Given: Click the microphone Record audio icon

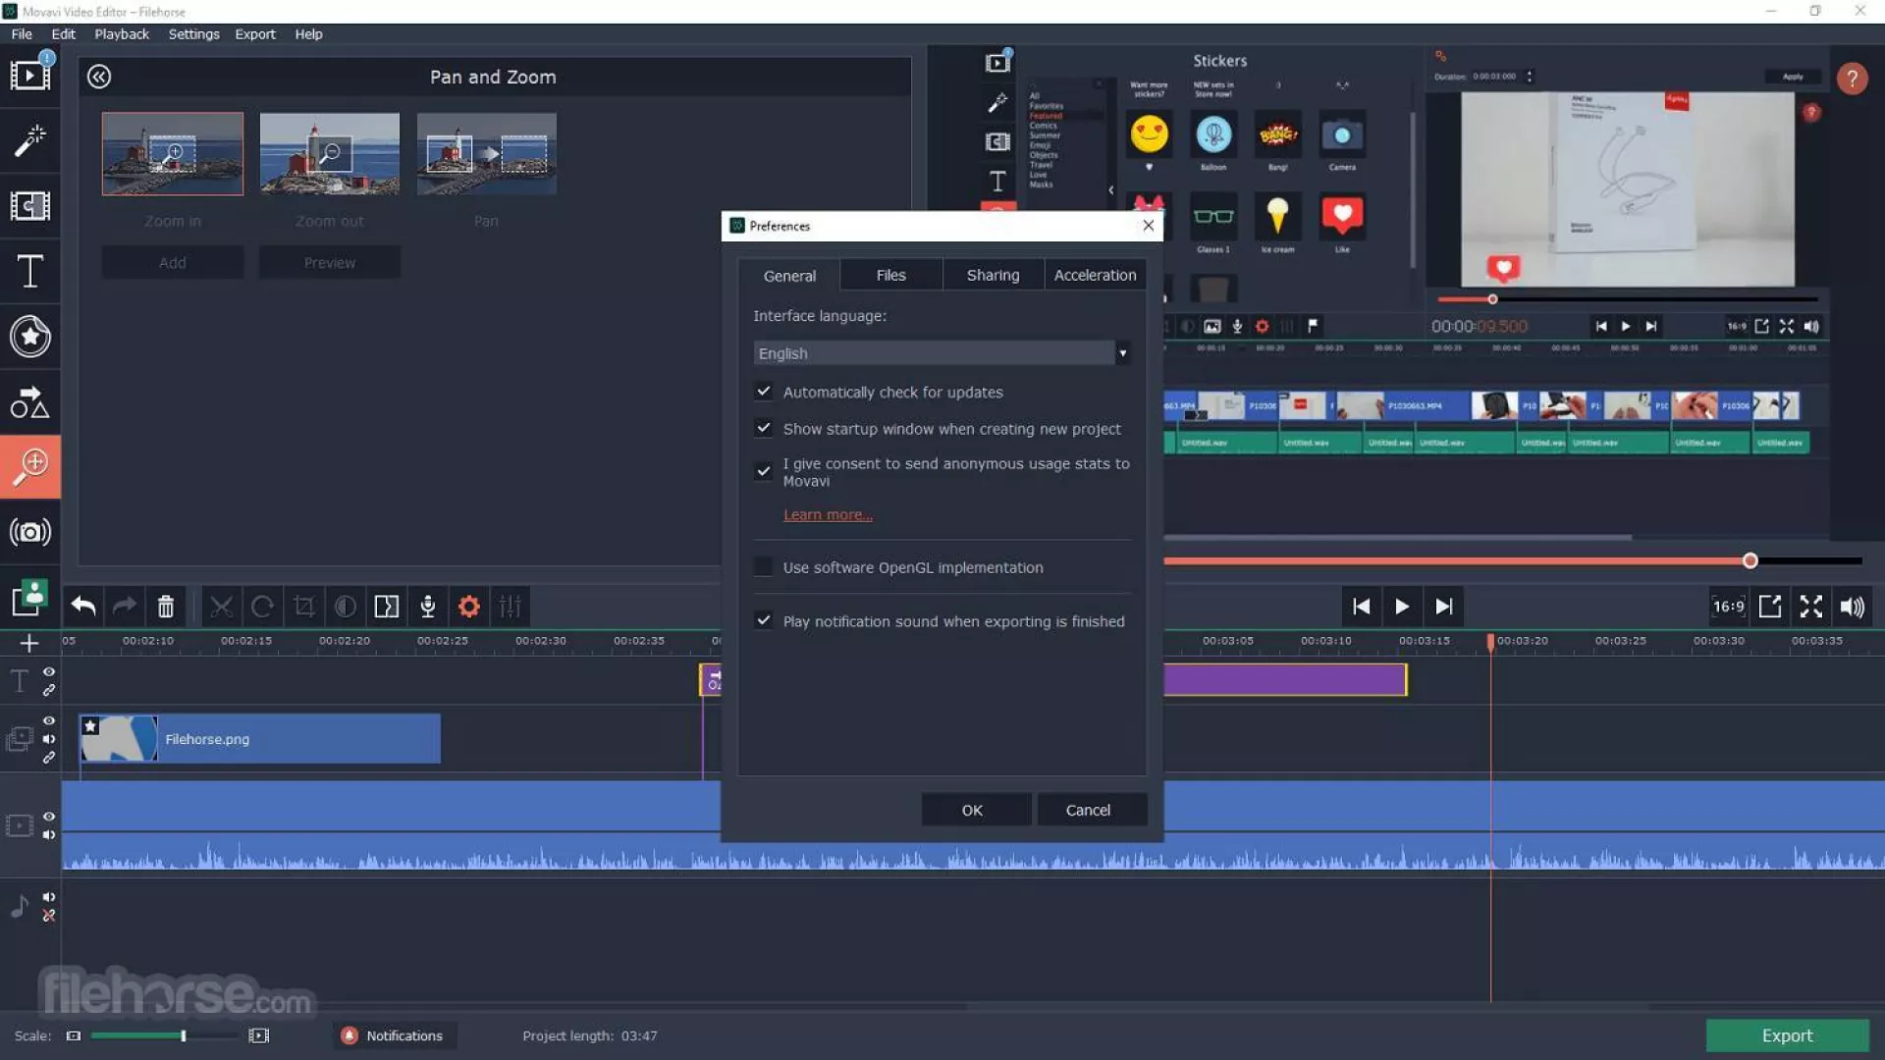Looking at the screenshot, I should click(428, 607).
